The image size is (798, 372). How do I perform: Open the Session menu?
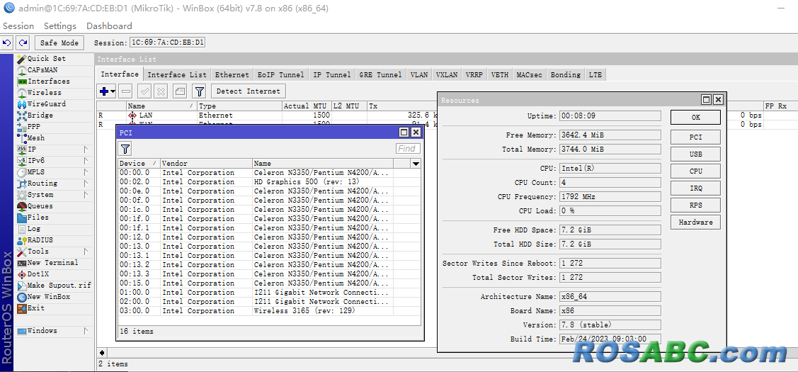[x=18, y=26]
